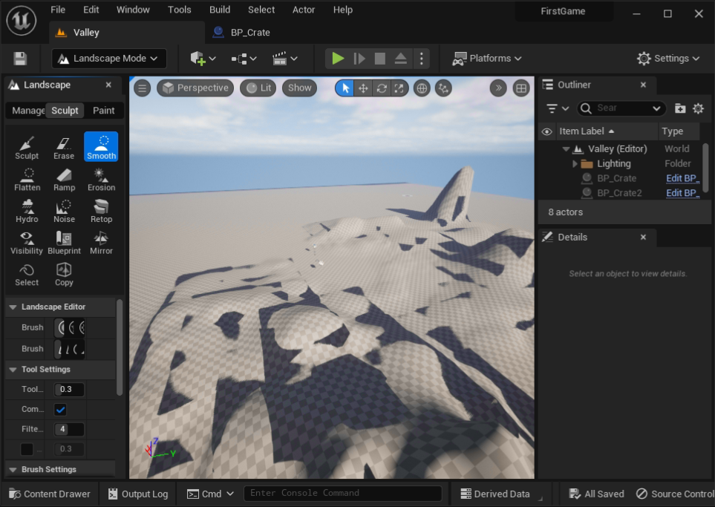
Task: Select the Noise tool
Action: [64, 211]
